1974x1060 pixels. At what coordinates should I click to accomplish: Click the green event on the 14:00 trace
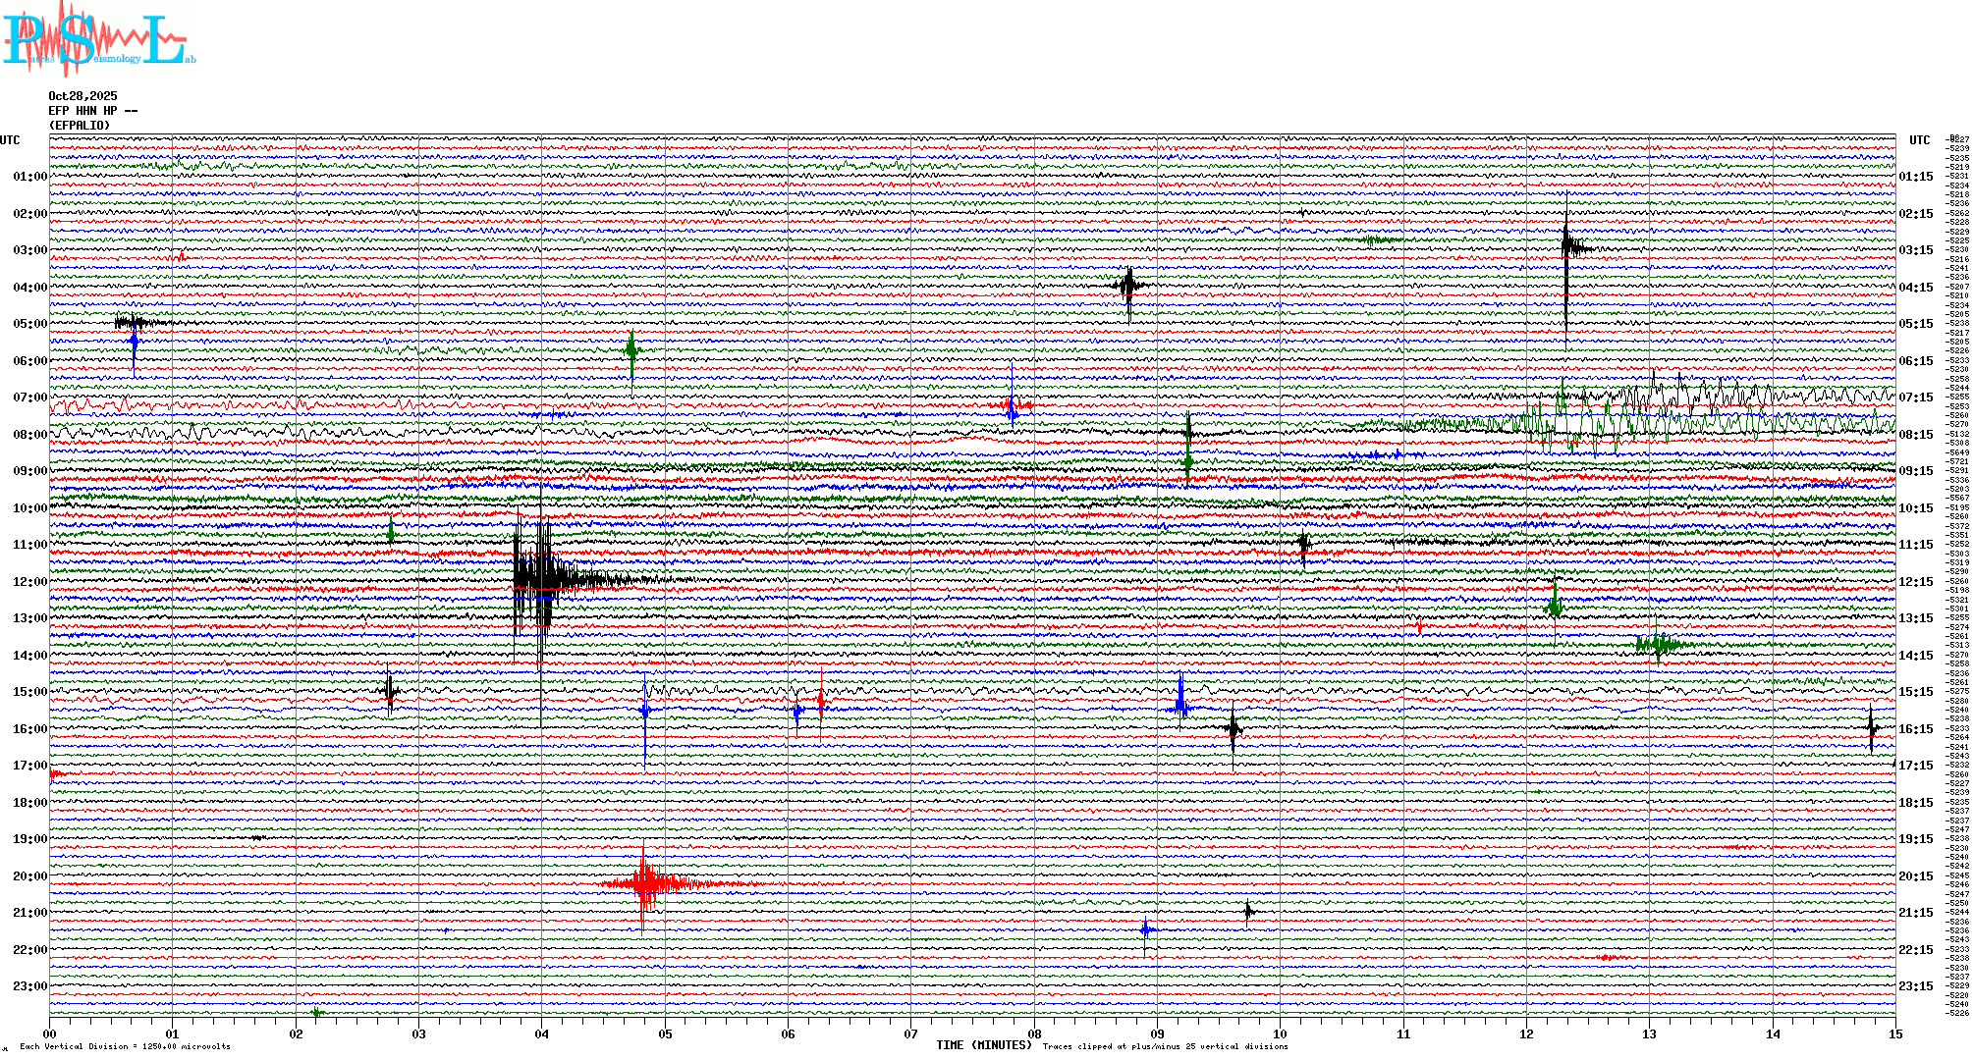tap(1659, 645)
